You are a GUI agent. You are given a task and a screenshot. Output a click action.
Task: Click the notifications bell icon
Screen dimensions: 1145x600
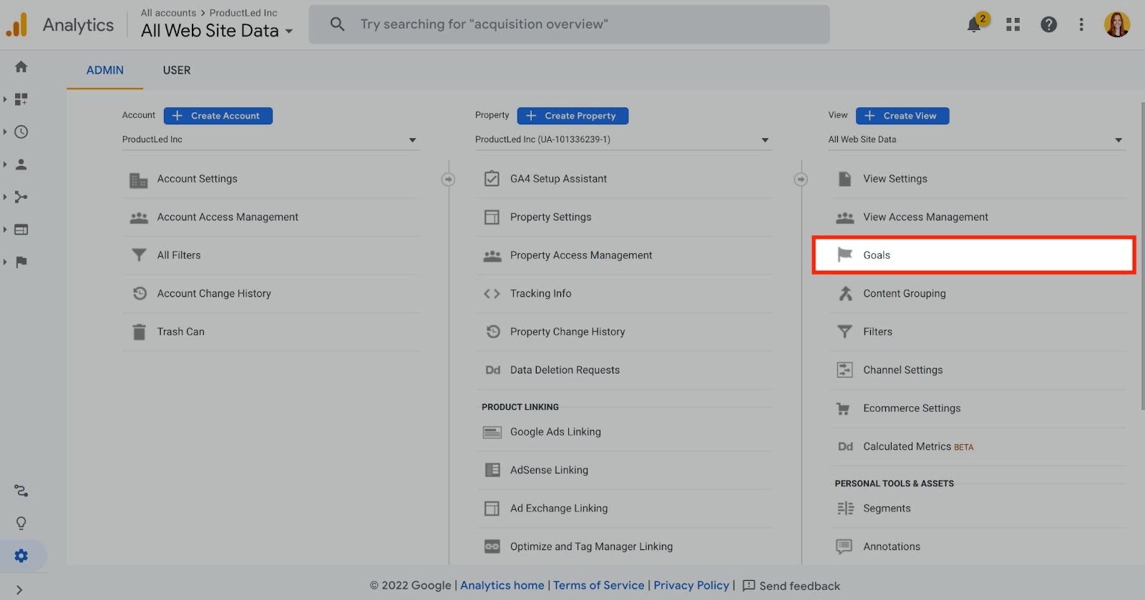(x=974, y=25)
